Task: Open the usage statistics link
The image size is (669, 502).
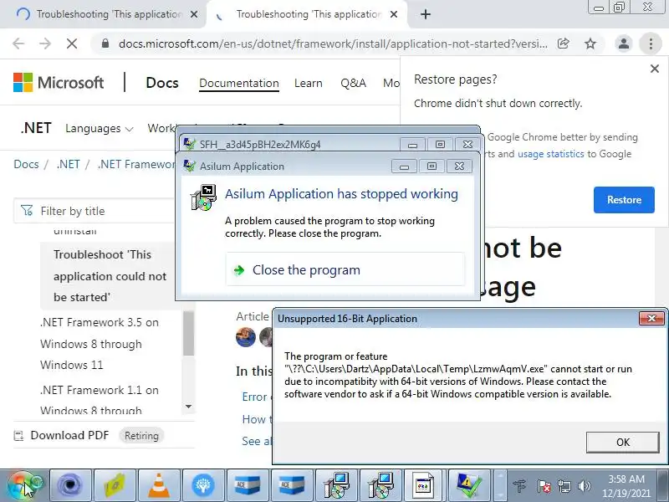Action: tap(550, 154)
